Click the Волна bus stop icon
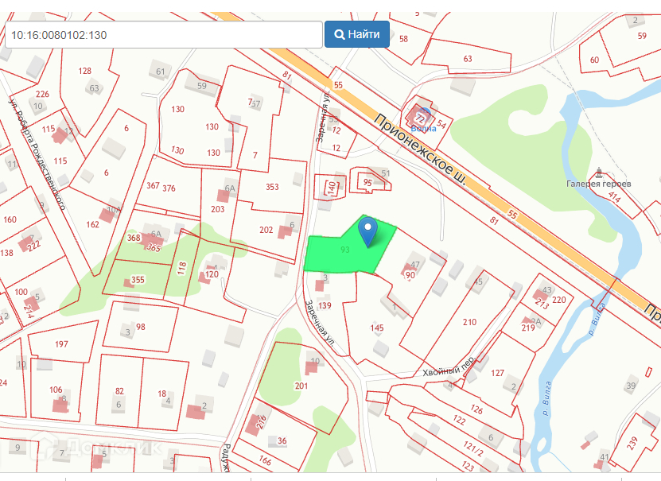Image resolution: width=661 pixels, height=481 pixels. [424, 114]
